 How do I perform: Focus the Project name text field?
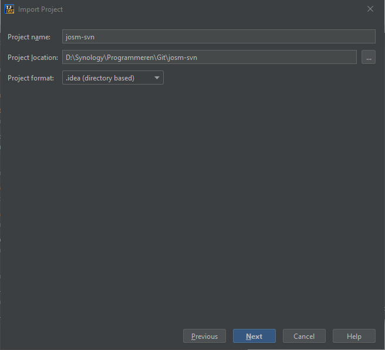click(x=218, y=37)
